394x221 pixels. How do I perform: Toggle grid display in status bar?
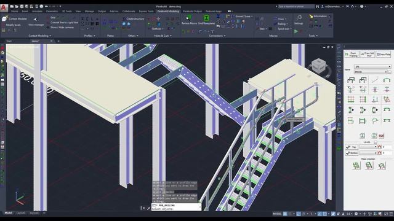tap(285, 214)
